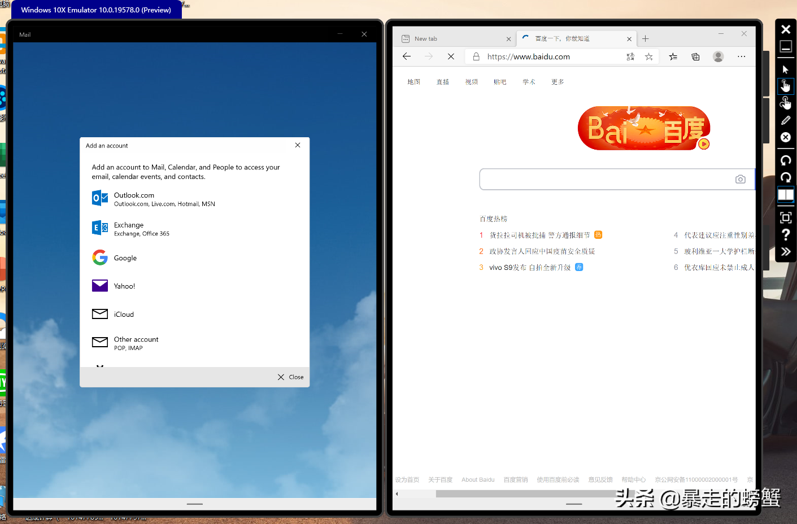Open the 更多 link on Baidu
This screenshot has width=797, height=524.
click(558, 82)
